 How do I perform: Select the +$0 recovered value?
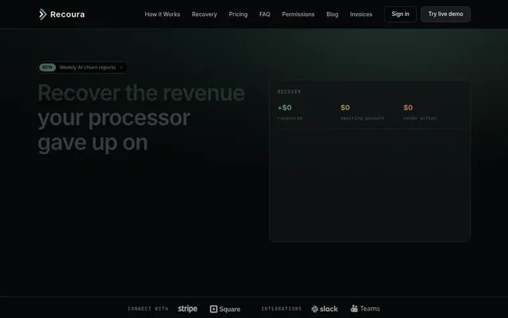pos(284,108)
